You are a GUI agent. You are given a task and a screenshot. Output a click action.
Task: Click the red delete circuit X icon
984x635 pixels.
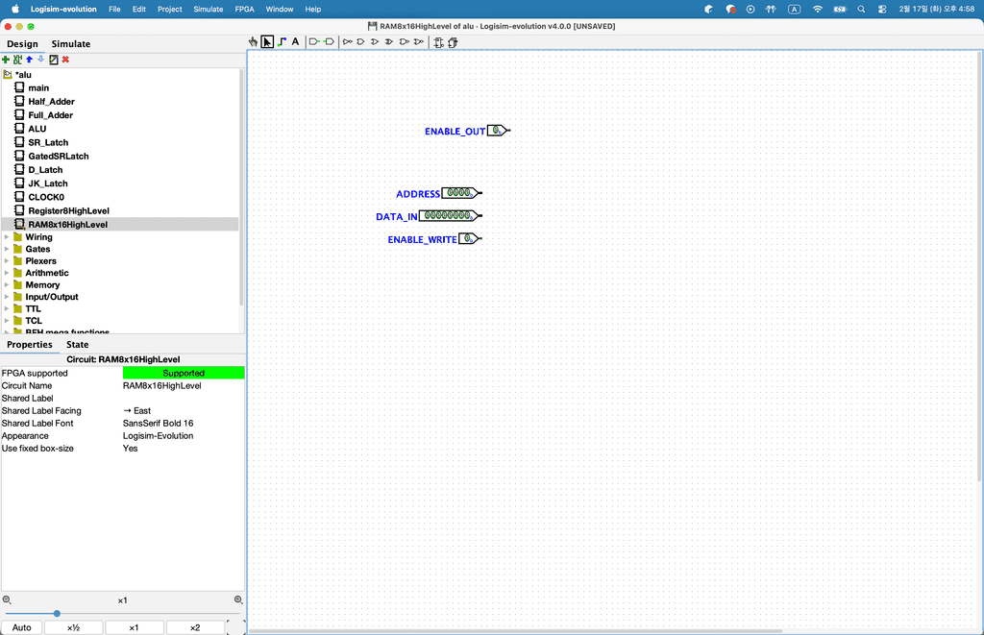tap(65, 60)
